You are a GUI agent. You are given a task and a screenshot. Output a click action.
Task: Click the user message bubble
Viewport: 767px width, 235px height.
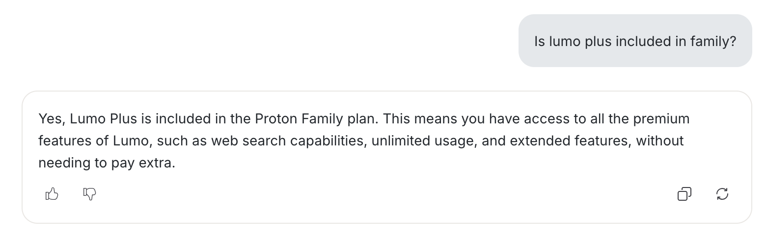click(x=635, y=41)
